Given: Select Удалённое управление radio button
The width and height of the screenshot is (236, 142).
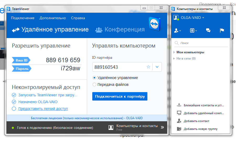Looking at the screenshot, I should (x=94, y=78).
